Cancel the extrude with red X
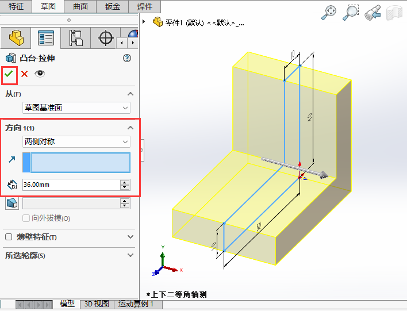This screenshot has height=311, width=407. pos(24,74)
